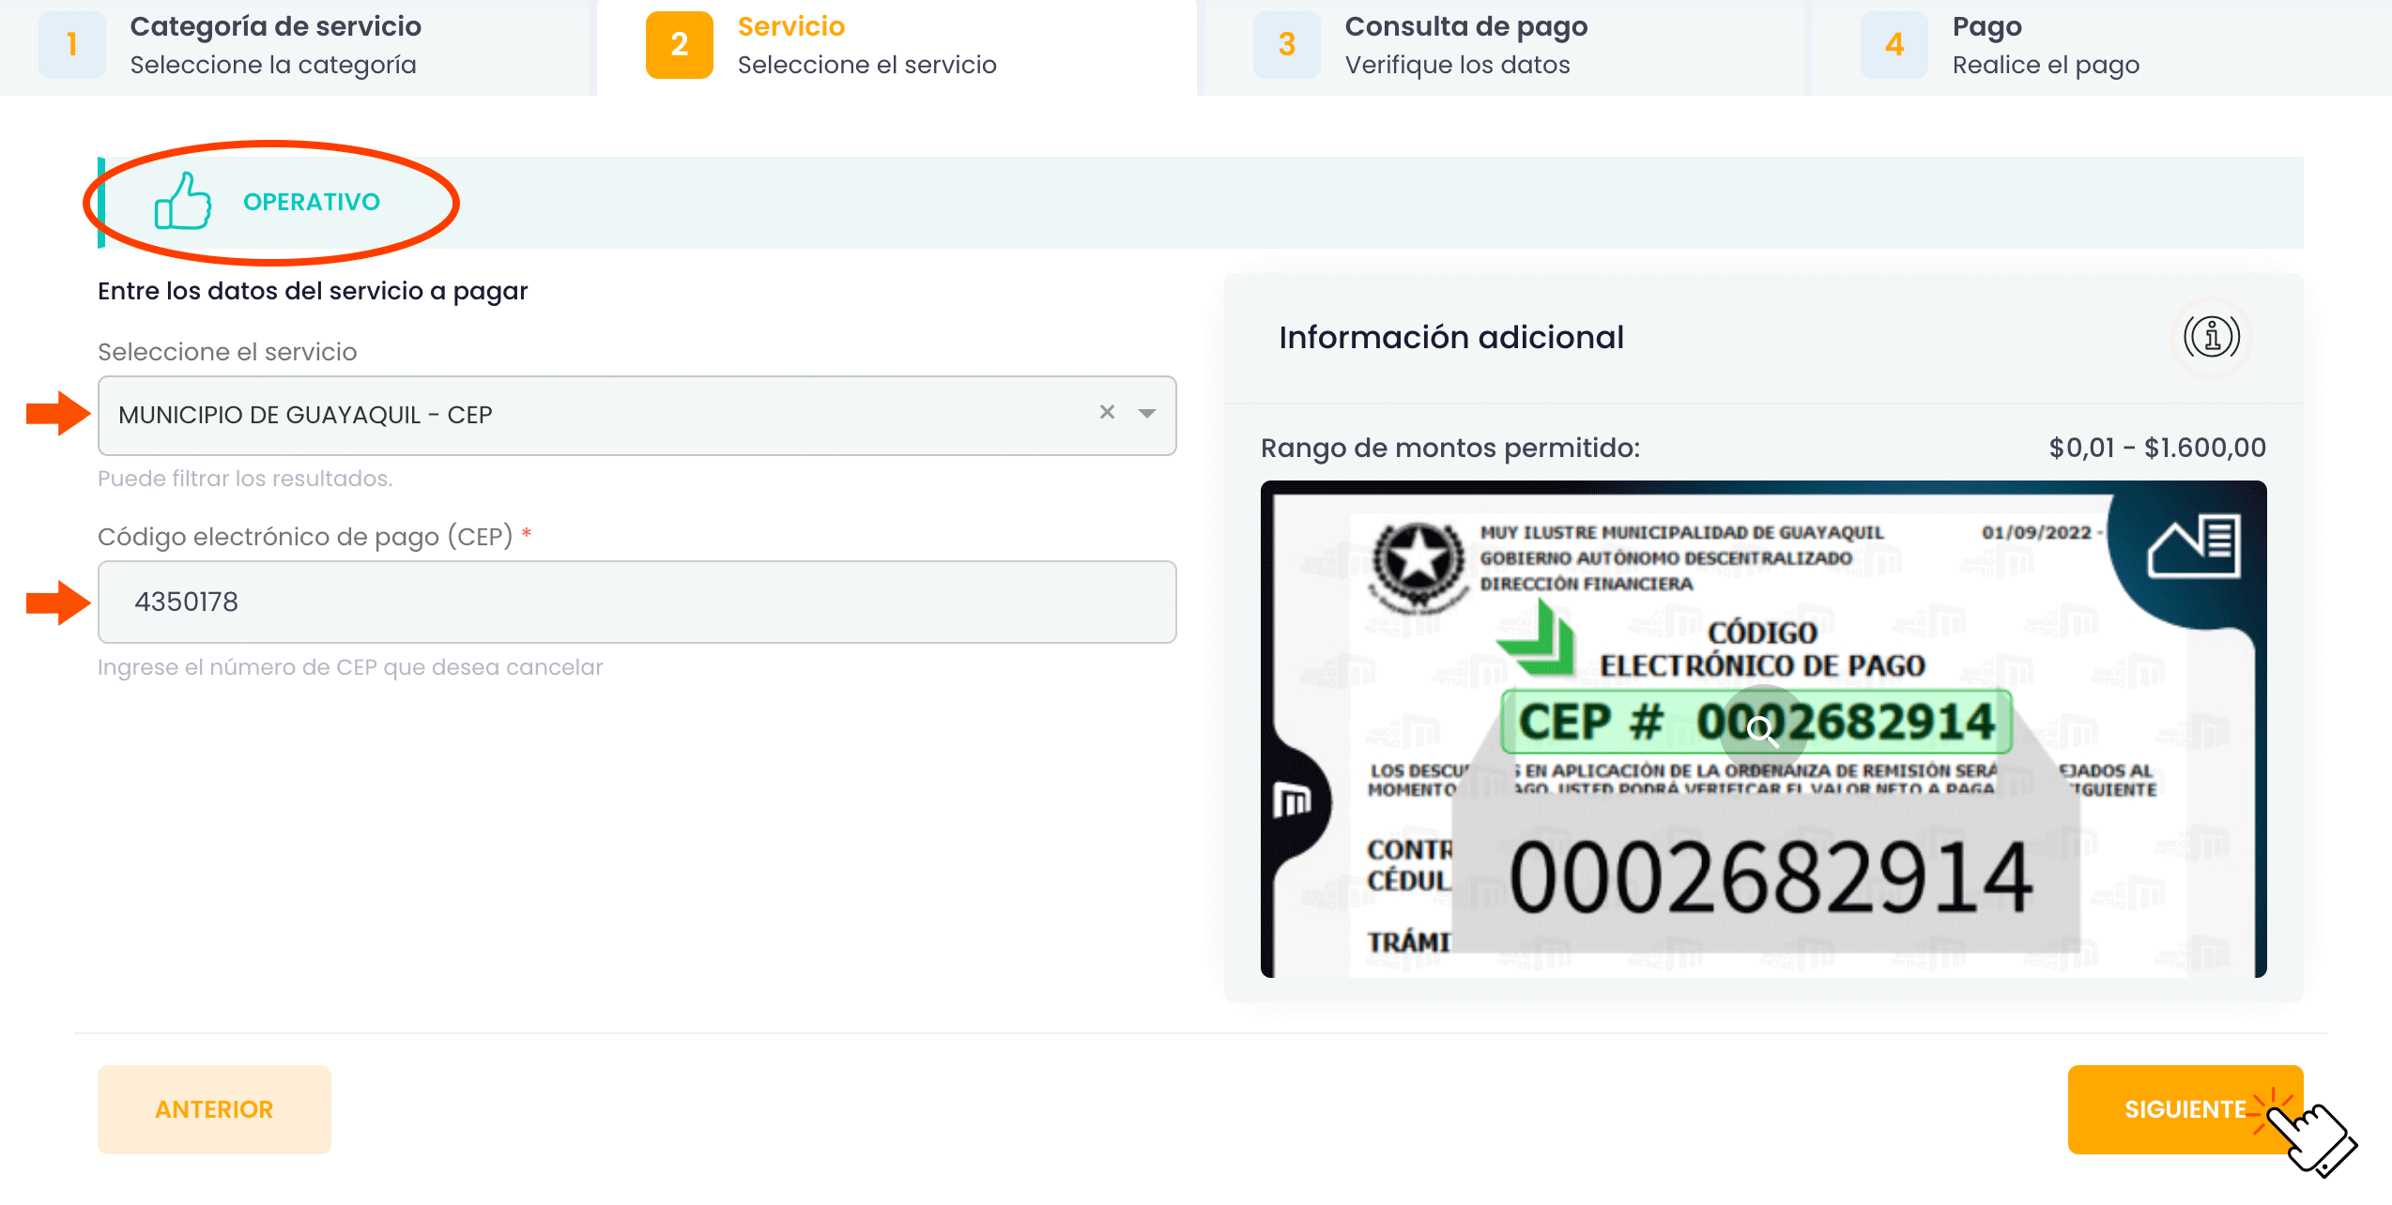Click the amount range "$0,01 - $1.600,00"
2392x1205 pixels.
(2157, 448)
